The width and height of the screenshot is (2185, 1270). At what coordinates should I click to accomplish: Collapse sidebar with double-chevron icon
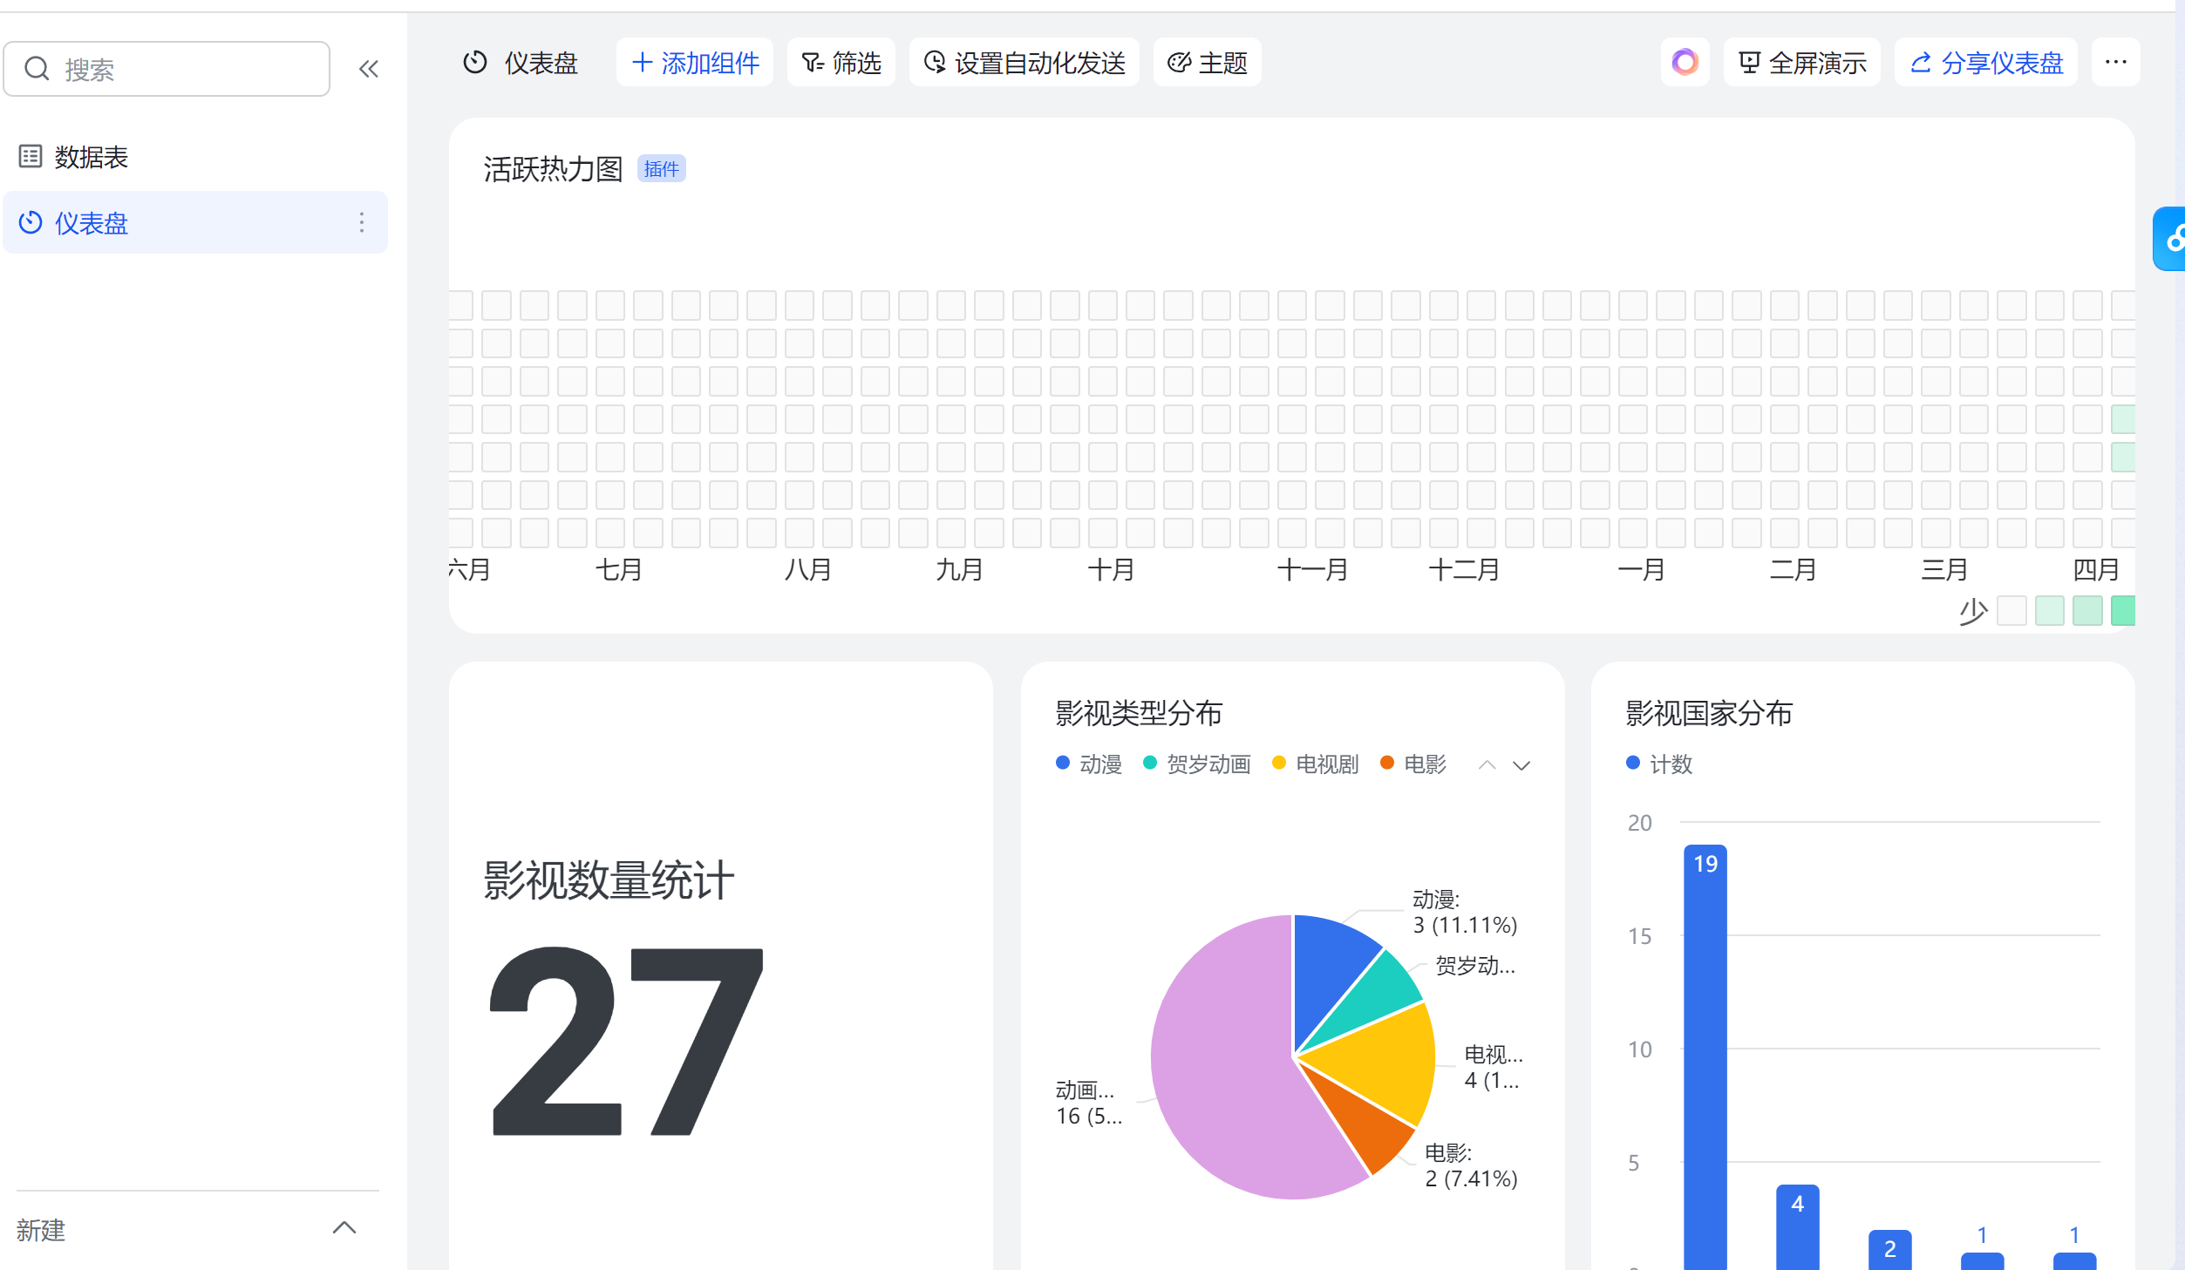(369, 69)
